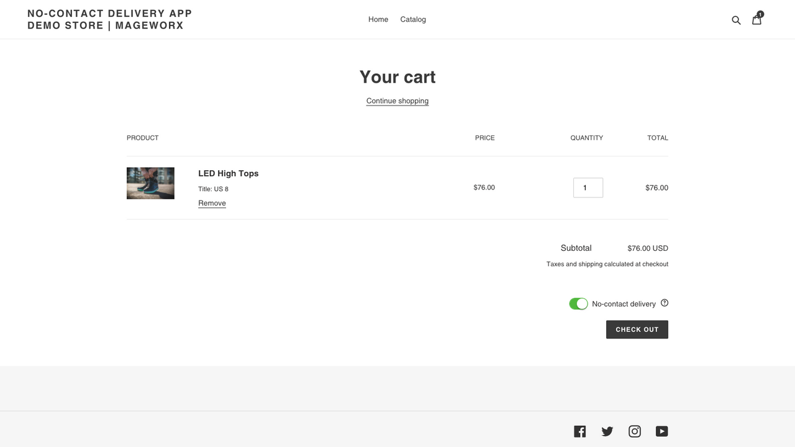Screen dimensions: 795x447
Task: Click the LED High Tops product thumbnail
Action: [150, 183]
